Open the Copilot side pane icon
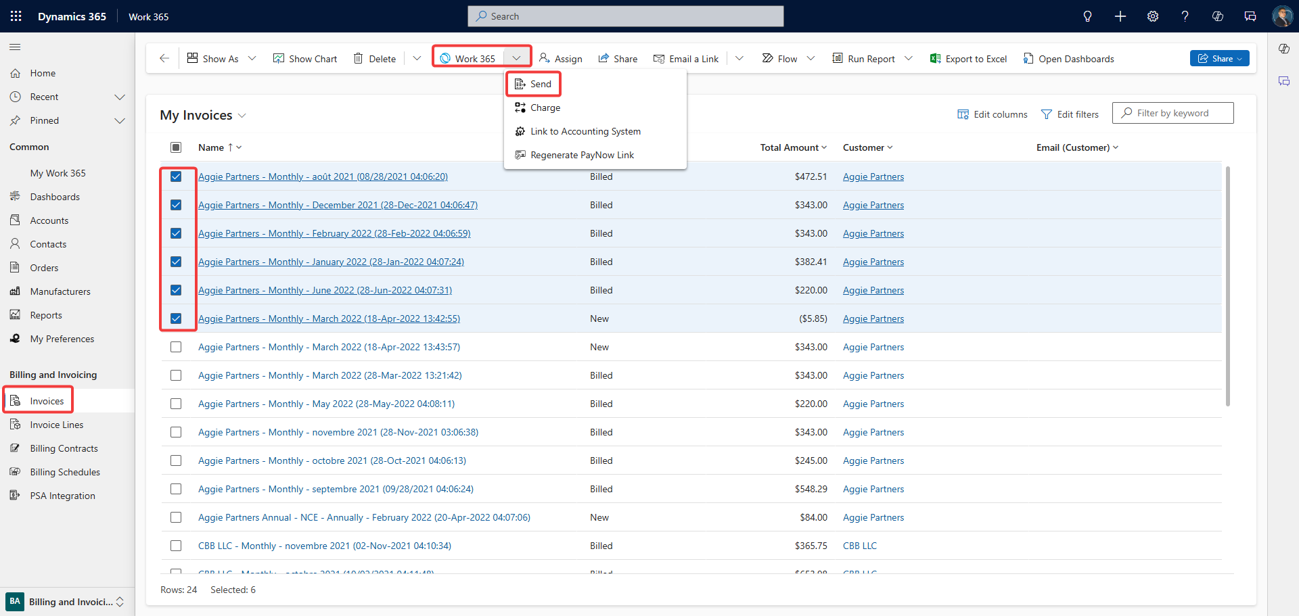This screenshot has width=1299, height=616. (1284, 49)
